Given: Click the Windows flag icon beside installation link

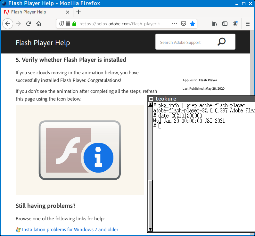Looking at the screenshot, I should [18, 230].
